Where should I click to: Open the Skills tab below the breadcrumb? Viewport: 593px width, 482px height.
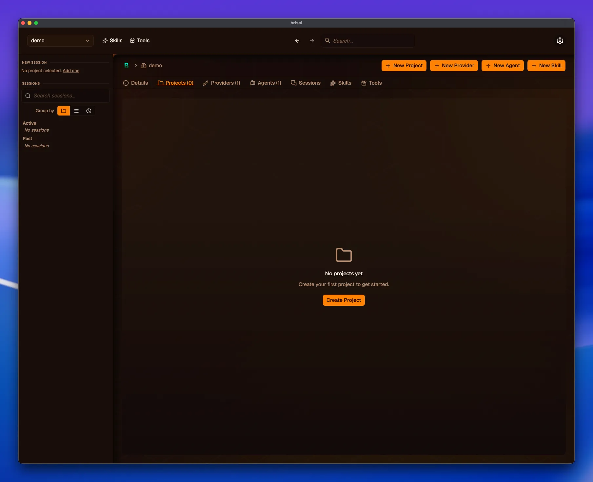coord(341,83)
